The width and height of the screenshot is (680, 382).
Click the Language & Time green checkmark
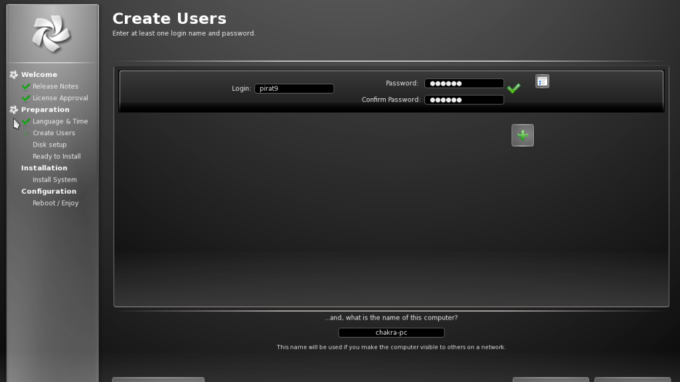click(26, 122)
